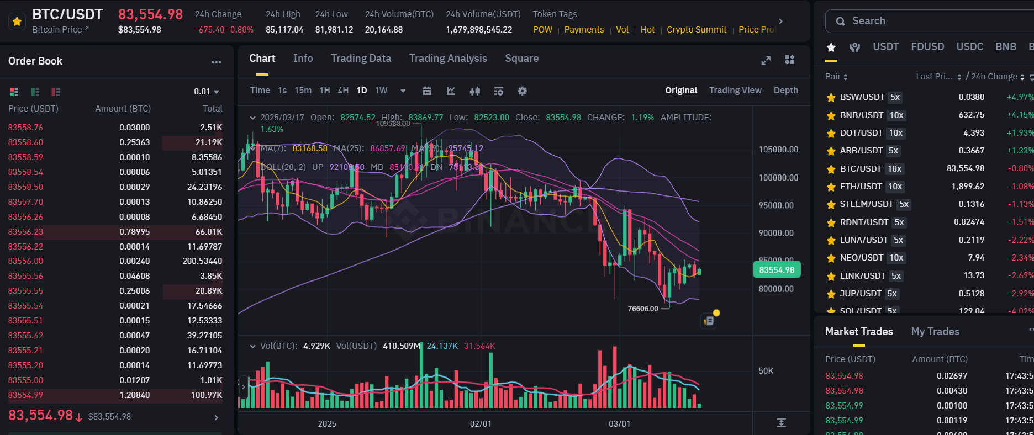The height and width of the screenshot is (435, 1034).
Task: Select the 15m time interval
Action: [303, 91]
